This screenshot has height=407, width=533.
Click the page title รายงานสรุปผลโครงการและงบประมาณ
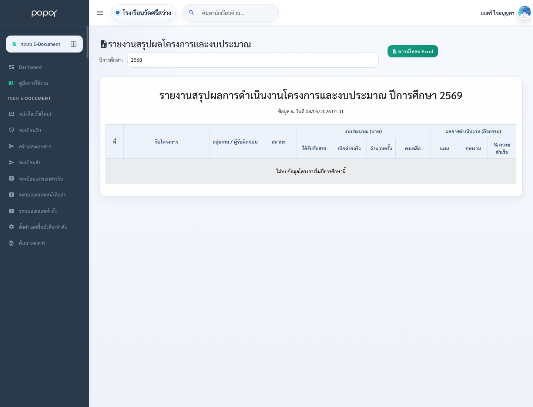coord(180,44)
